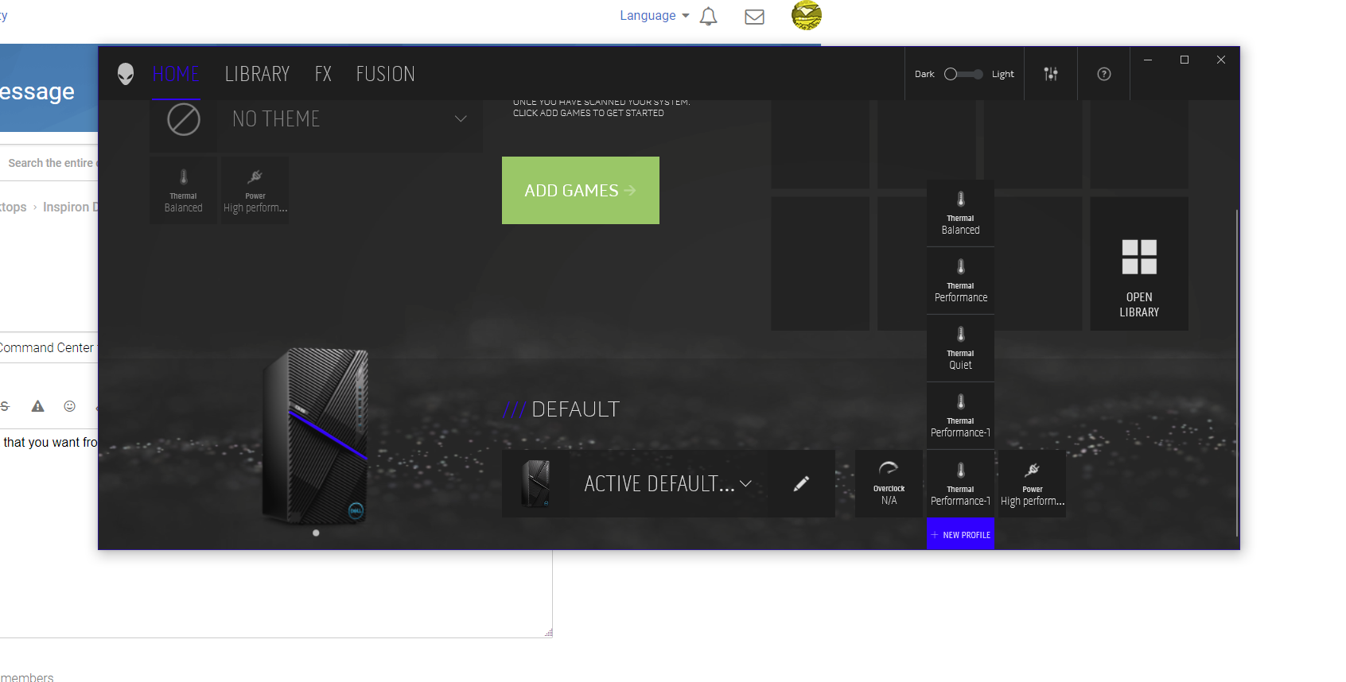This screenshot has width=1346, height=682.
Task: Click the browser's search field
Action: click(49, 163)
